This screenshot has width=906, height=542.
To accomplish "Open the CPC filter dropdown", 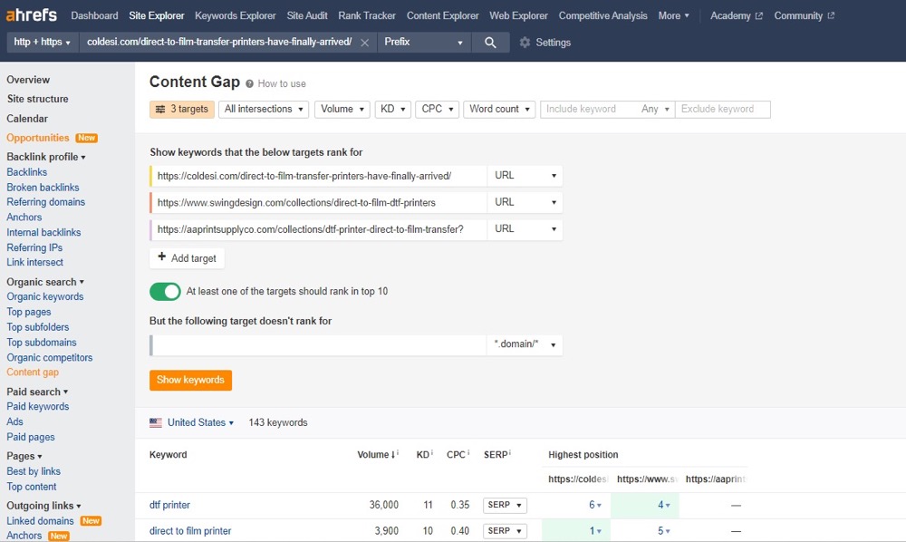I will tap(437, 109).
